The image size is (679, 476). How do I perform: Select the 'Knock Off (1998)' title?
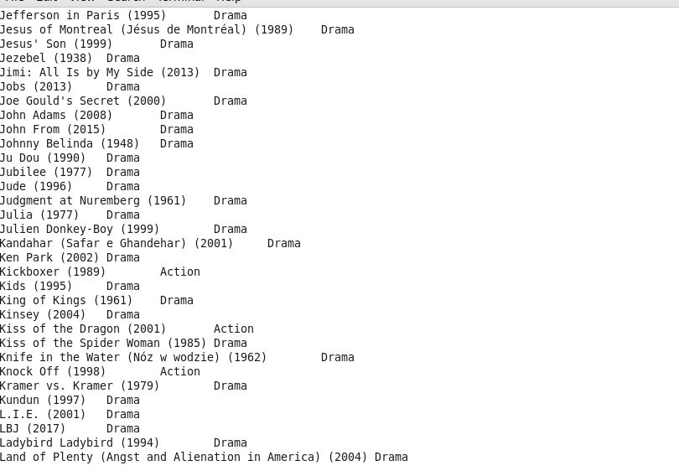pyautogui.click(x=53, y=373)
